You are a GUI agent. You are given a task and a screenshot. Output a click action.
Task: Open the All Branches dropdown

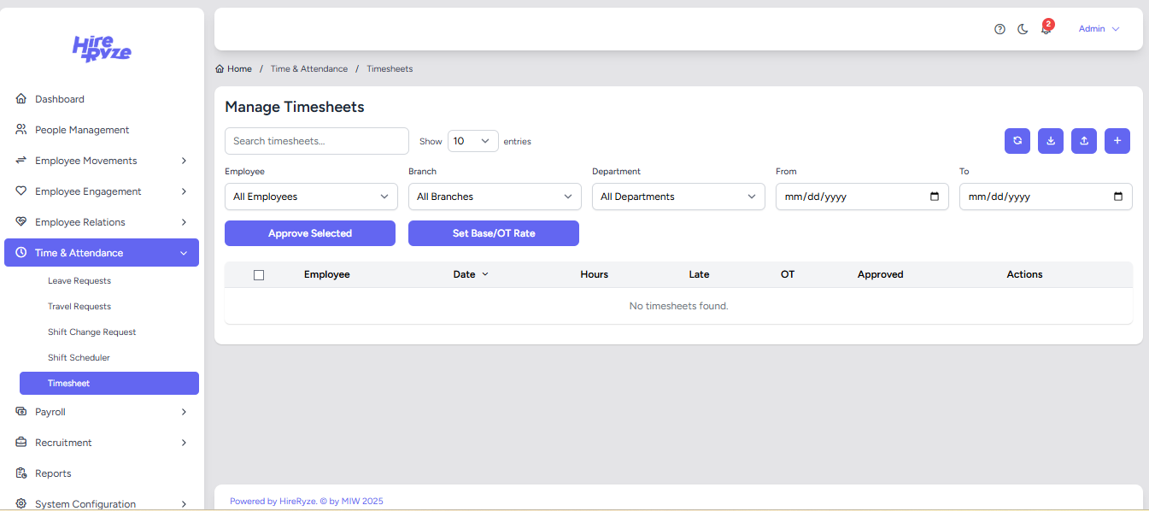[x=495, y=197]
